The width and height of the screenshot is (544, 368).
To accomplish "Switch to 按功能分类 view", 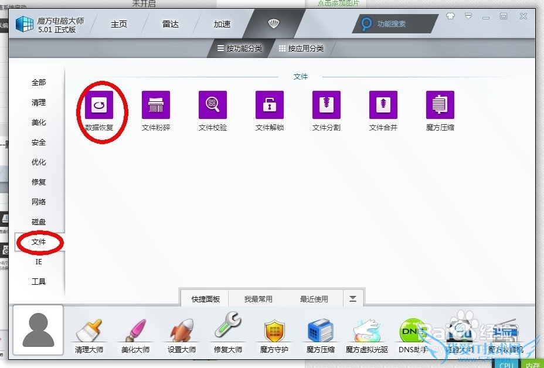I will (239, 49).
